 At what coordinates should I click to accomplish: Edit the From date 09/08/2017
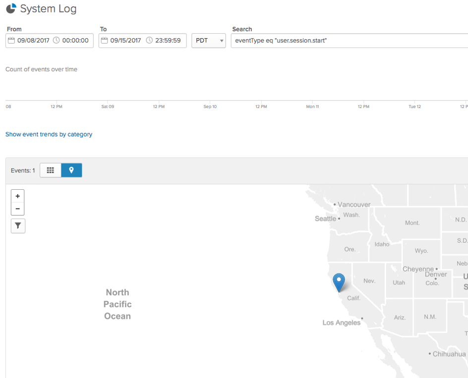33,41
